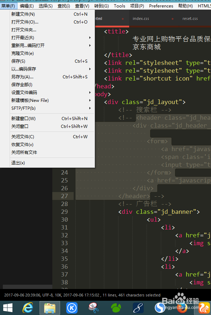This screenshot has height=315, width=211.
Task: Click the status bar encoding info text
Action: click(82, 295)
